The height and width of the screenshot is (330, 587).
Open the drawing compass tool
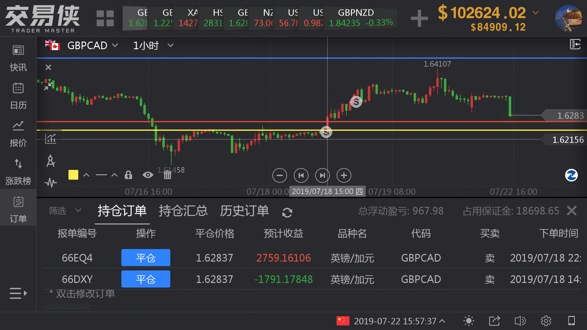click(x=50, y=161)
